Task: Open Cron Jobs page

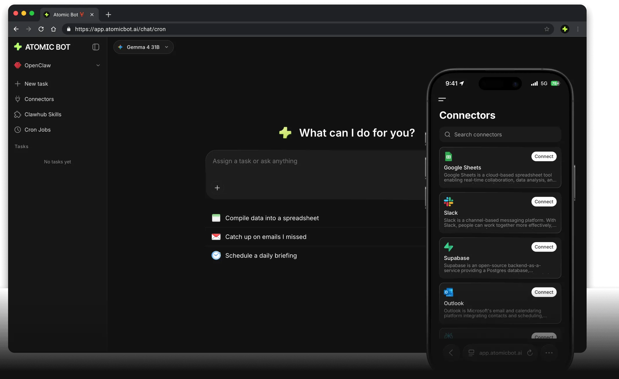Action: (37, 130)
